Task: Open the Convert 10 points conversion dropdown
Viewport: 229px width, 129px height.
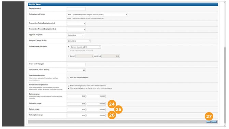Action: [85, 47]
